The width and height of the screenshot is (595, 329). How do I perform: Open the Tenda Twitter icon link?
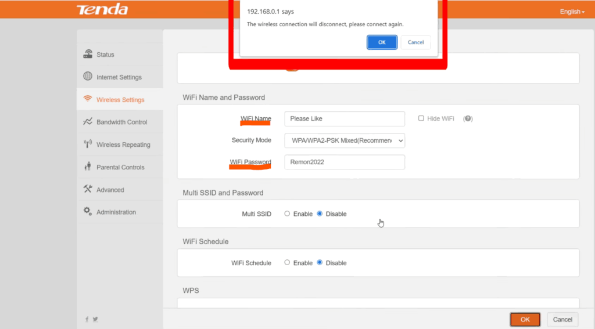[x=95, y=319]
